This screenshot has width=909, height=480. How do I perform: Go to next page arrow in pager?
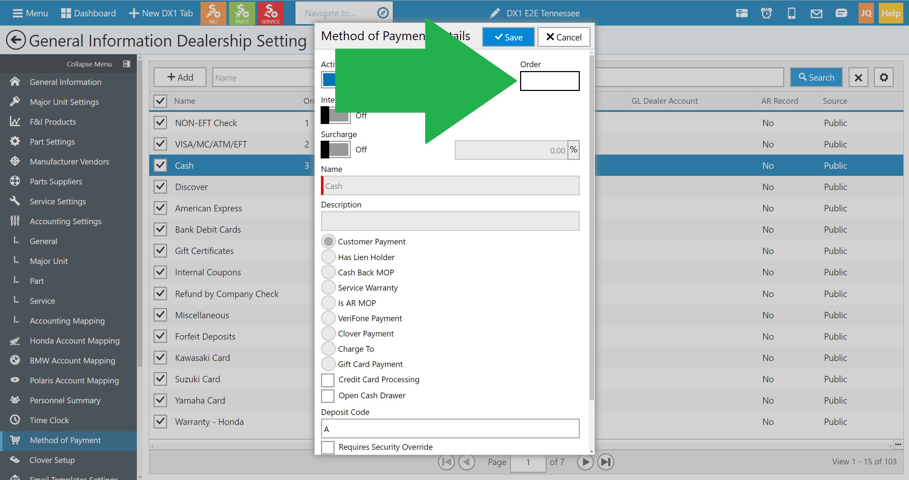585,462
